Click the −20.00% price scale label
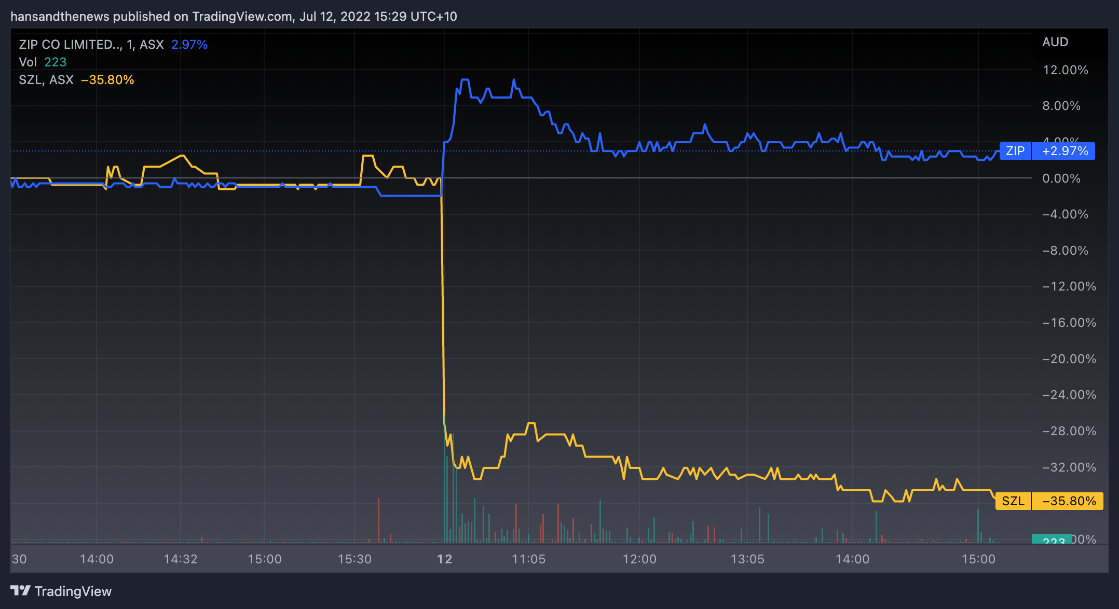This screenshot has height=609, width=1119. (x=1069, y=359)
